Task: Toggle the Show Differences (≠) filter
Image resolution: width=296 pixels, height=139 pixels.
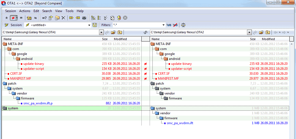Action: 13,18
